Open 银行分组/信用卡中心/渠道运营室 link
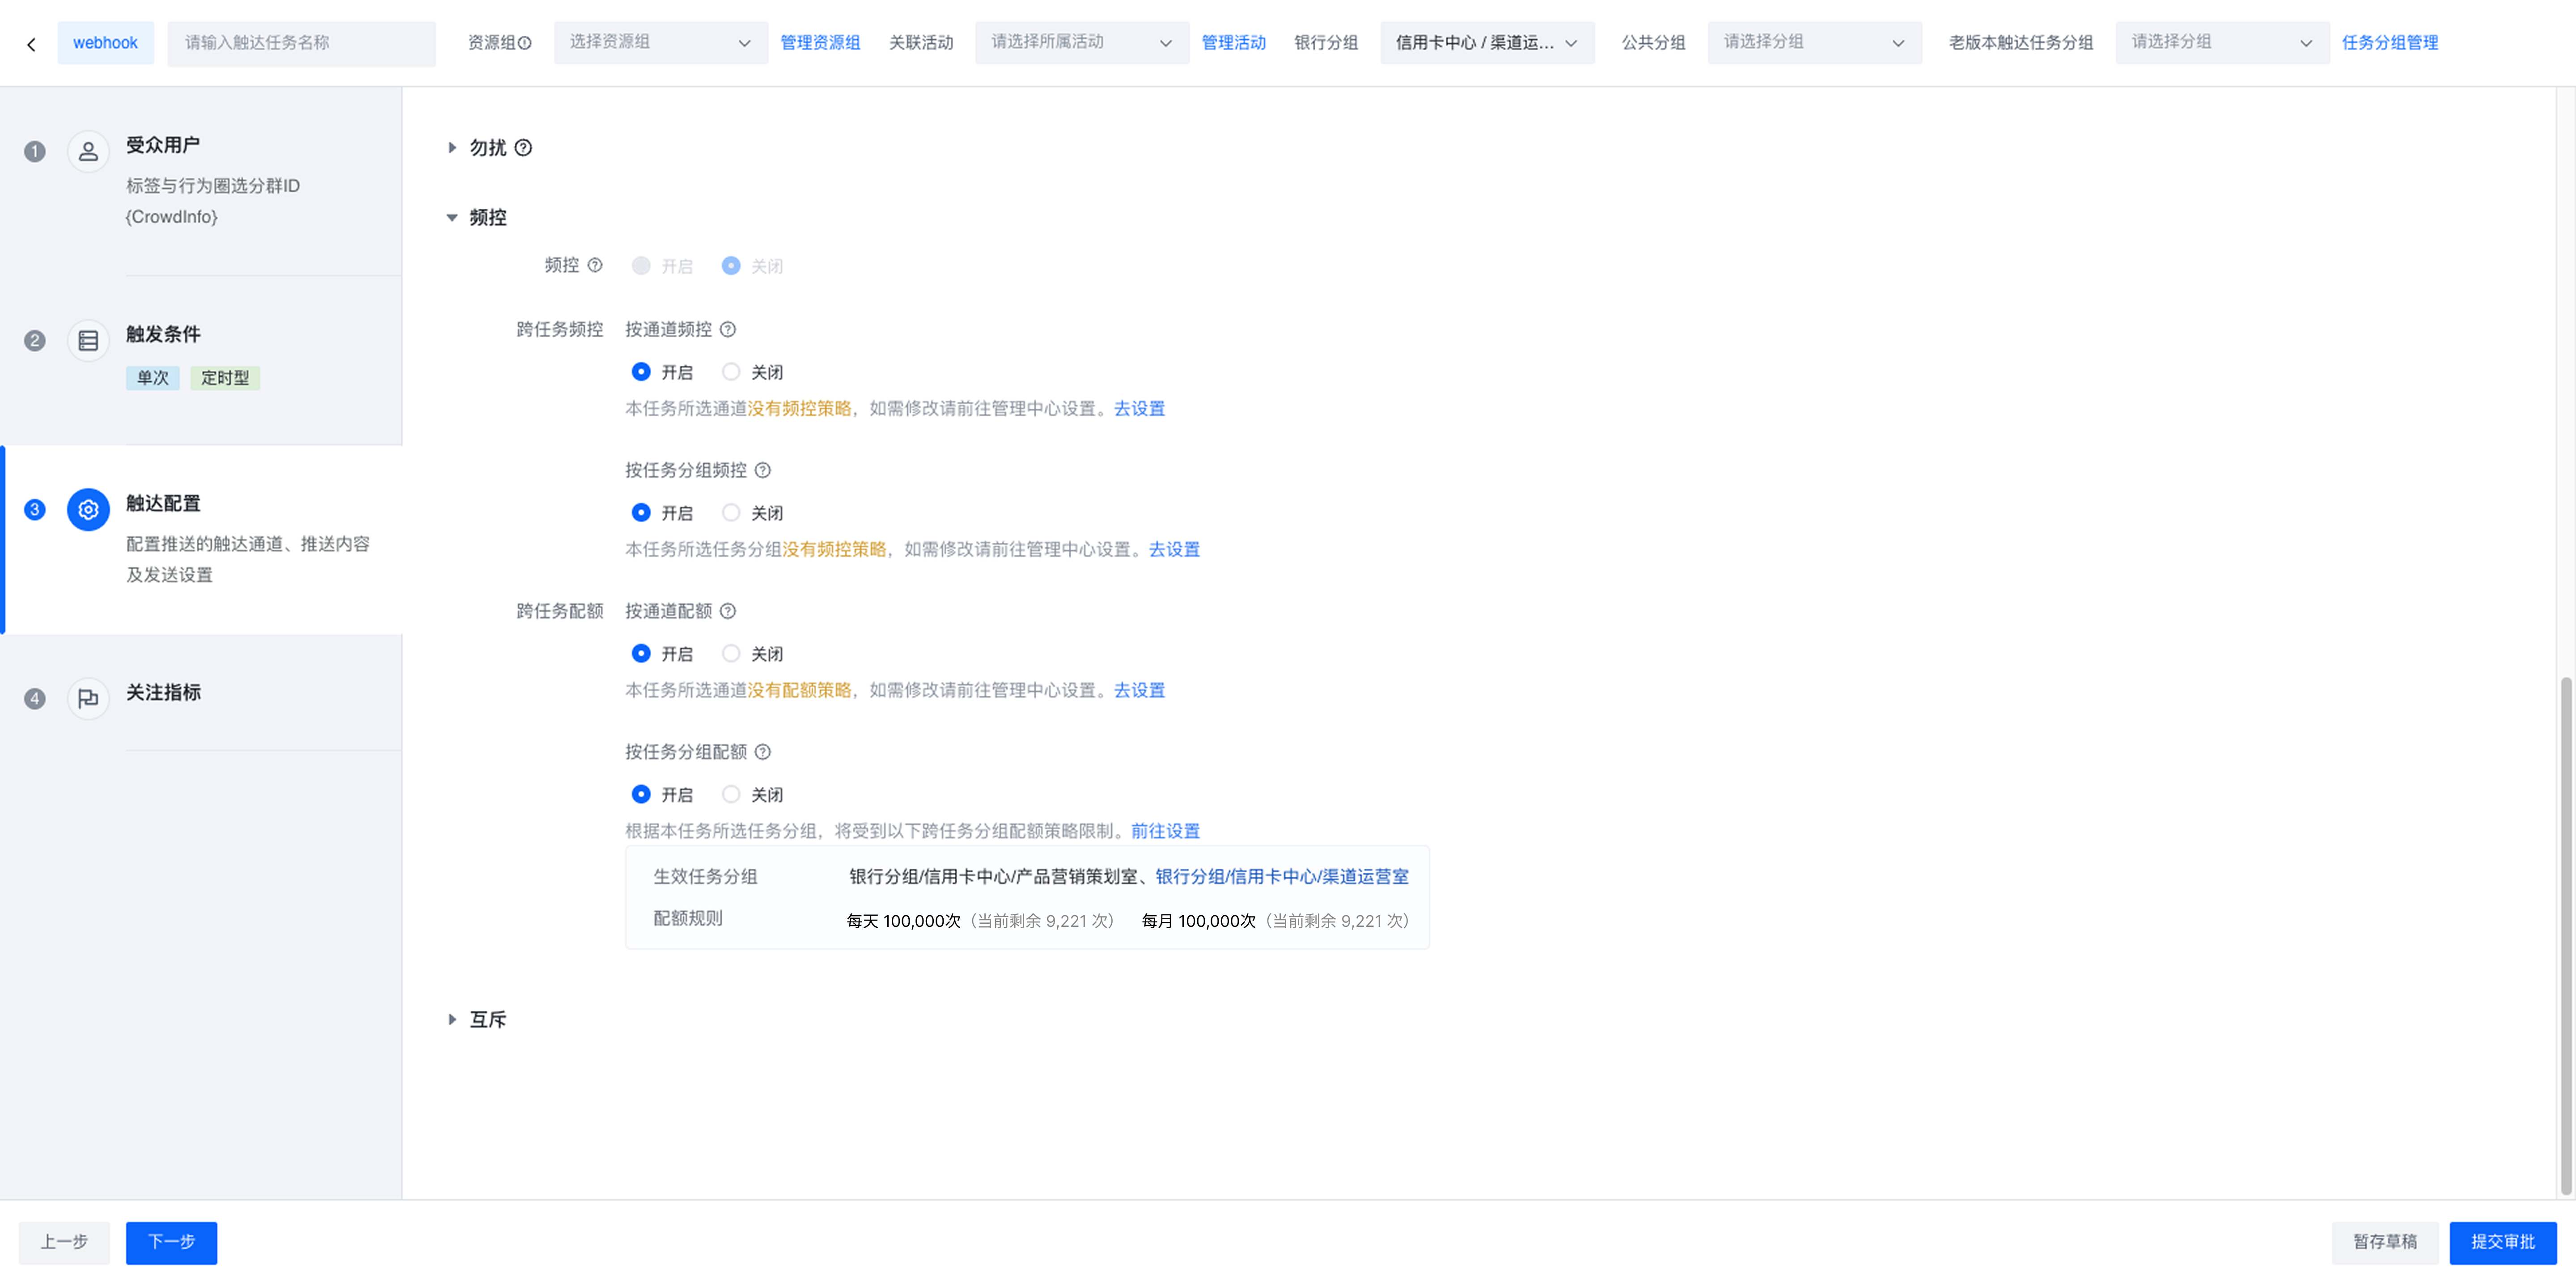2576x1285 pixels. coord(1282,877)
